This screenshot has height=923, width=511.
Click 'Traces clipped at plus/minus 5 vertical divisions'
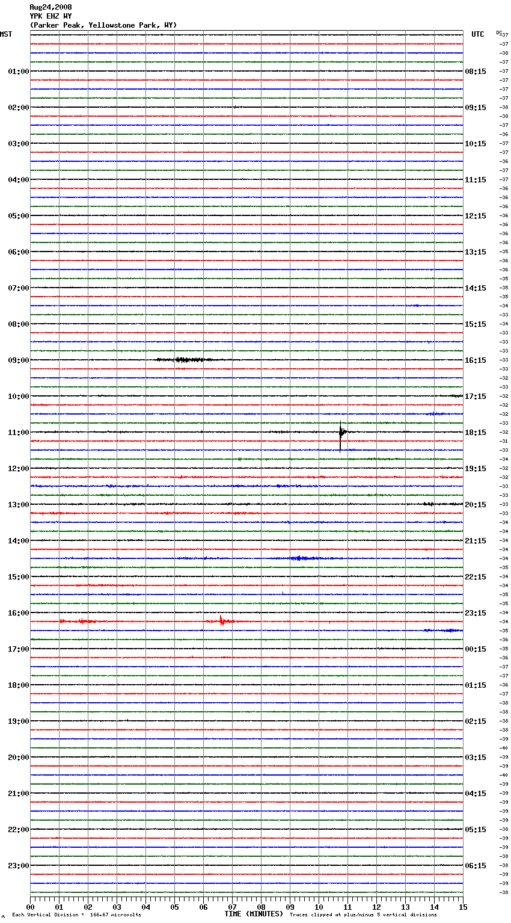coord(363,915)
